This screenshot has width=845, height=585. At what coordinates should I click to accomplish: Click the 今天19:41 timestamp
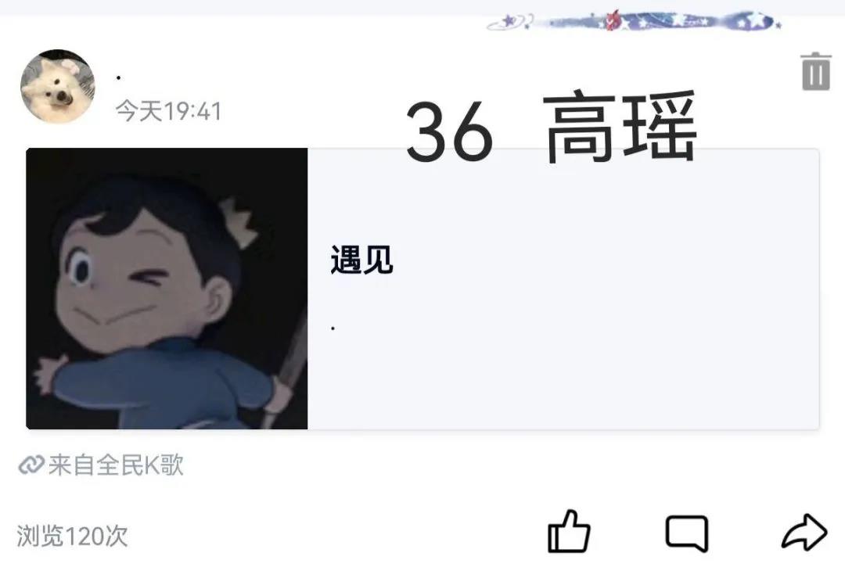tap(169, 112)
